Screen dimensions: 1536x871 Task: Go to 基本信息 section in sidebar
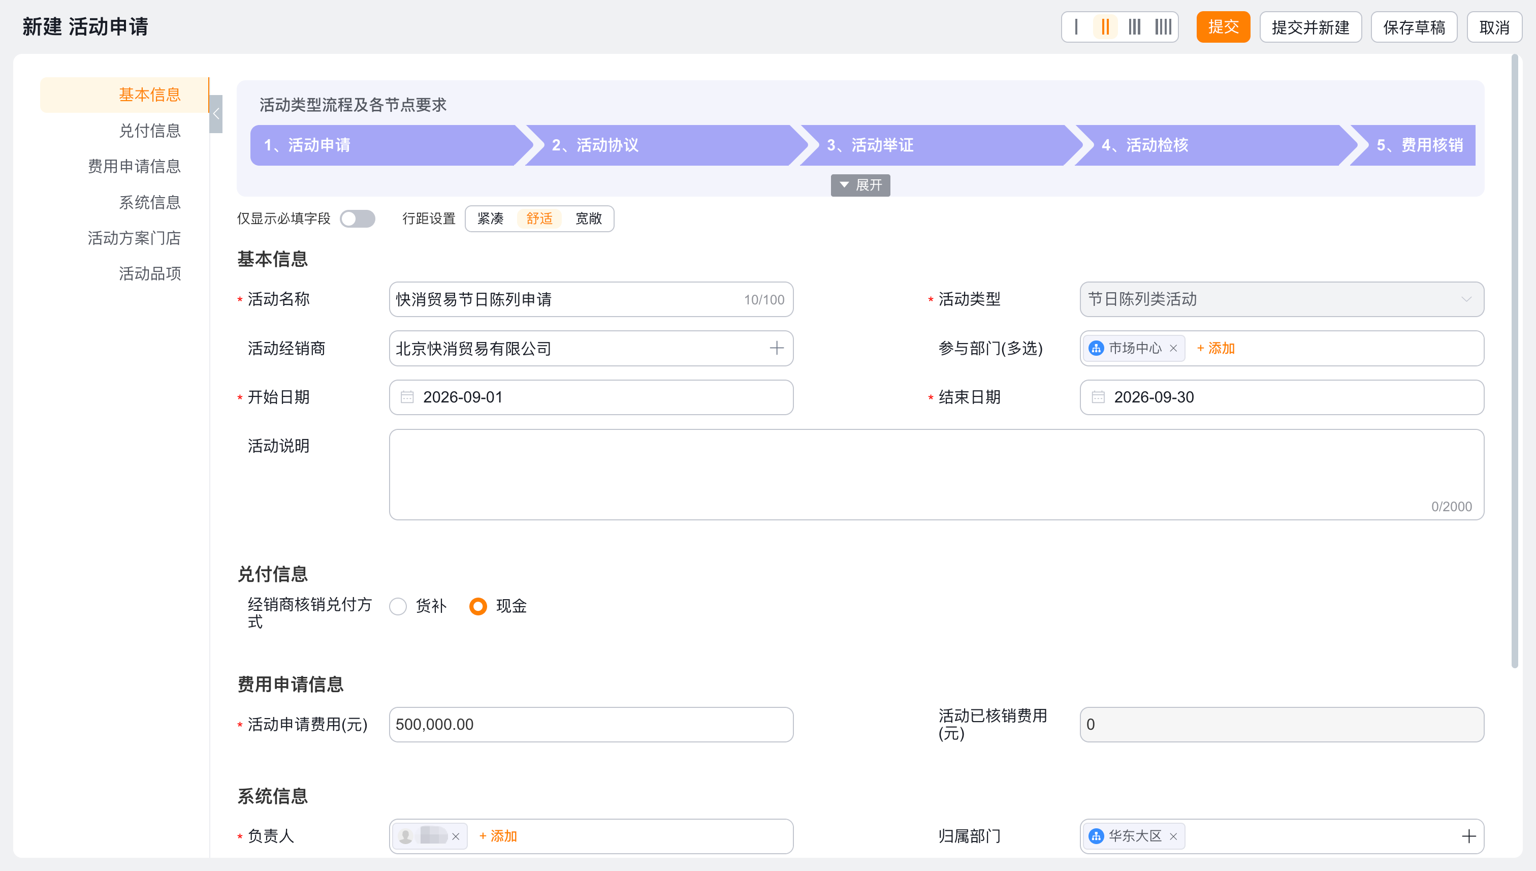[124, 95]
